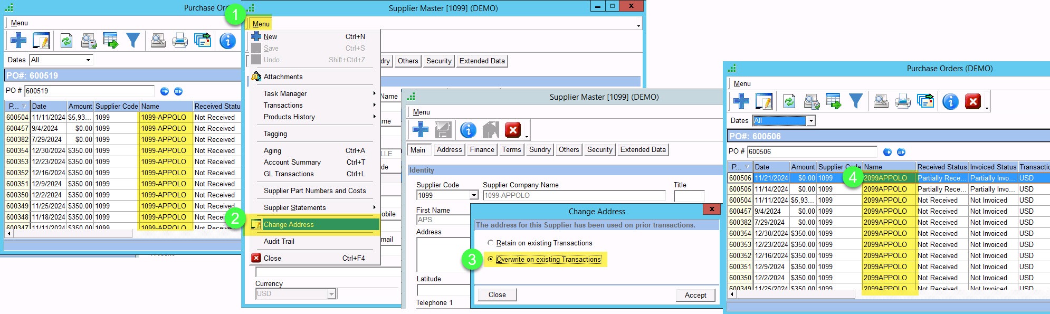
Task: Click the blue plus icon in Supplier Master toolbar
Action: [x=420, y=129]
